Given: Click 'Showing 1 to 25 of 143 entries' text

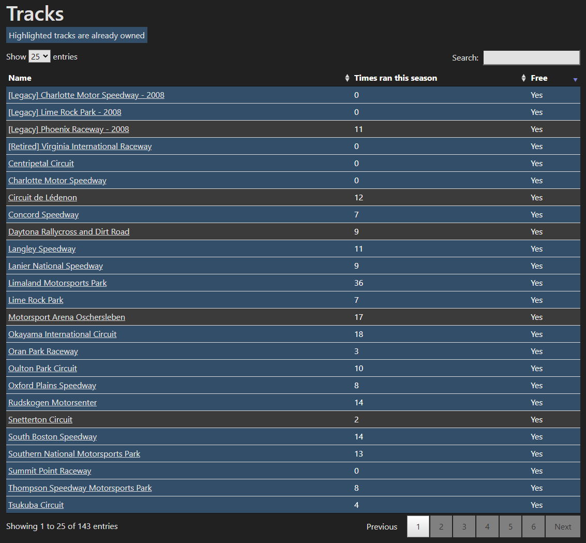Looking at the screenshot, I should pos(62,526).
